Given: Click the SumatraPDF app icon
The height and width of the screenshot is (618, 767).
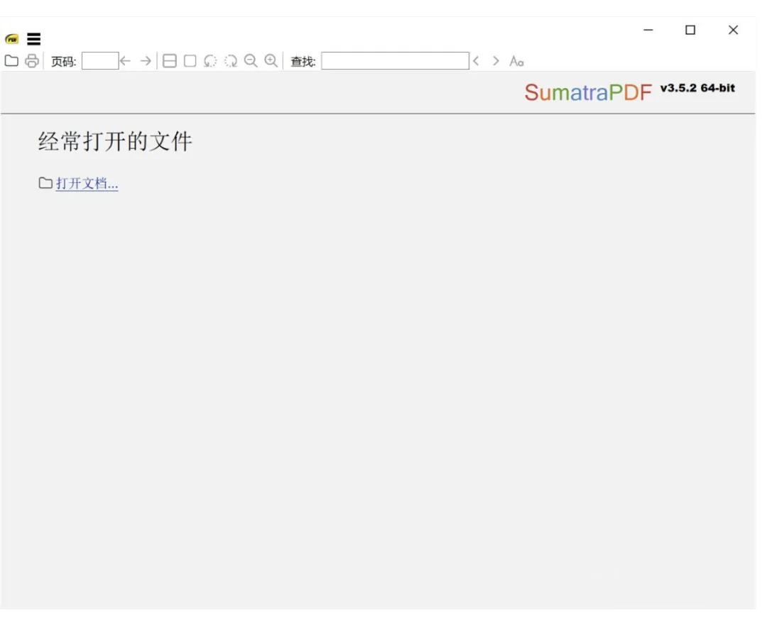Looking at the screenshot, I should pyautogui.click(x=12, y=39).
